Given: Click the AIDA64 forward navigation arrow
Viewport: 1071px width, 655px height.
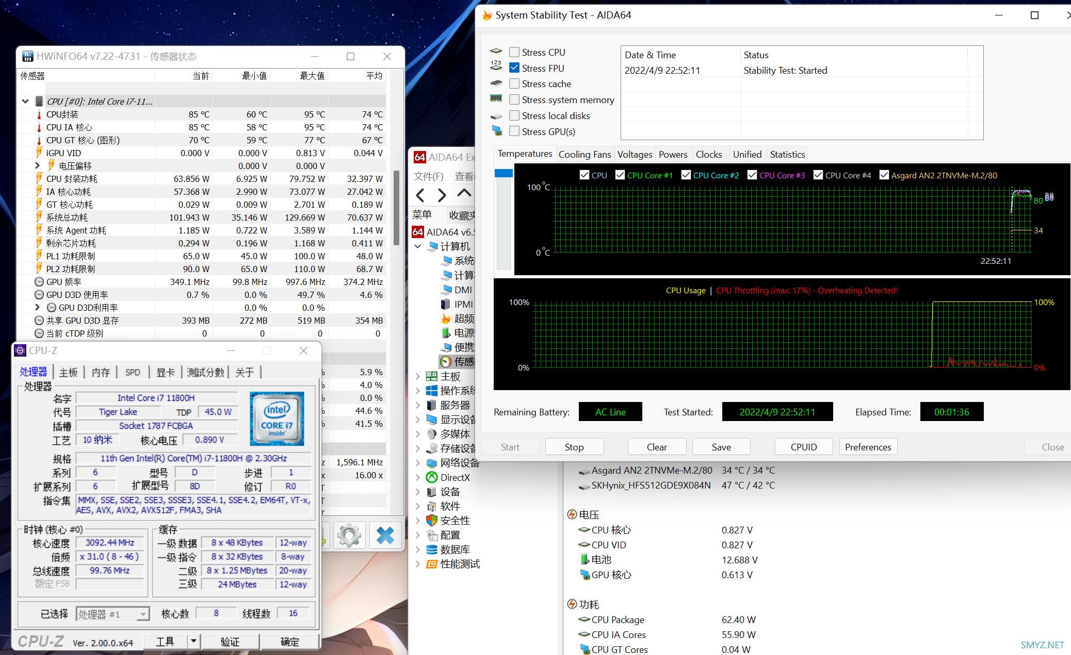Looking at the screenshot, I should point(442,195).
